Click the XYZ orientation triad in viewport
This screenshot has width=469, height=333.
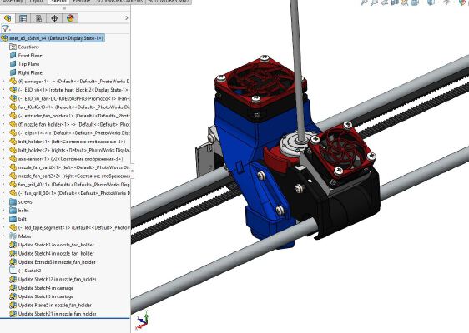click(x=143, y=320)
